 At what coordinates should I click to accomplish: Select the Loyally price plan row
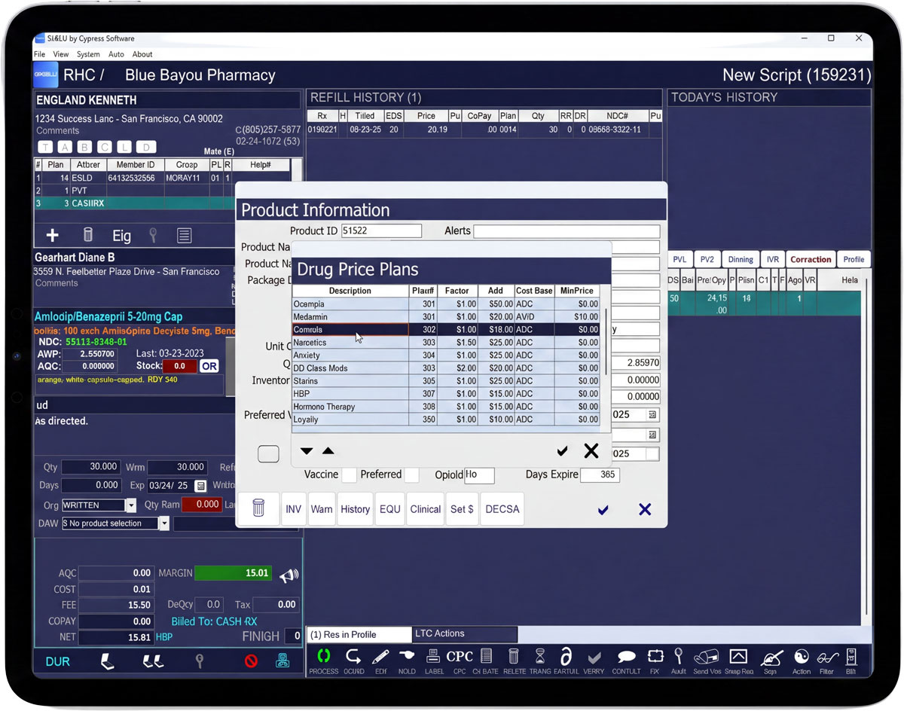click(x=446, y=420)
